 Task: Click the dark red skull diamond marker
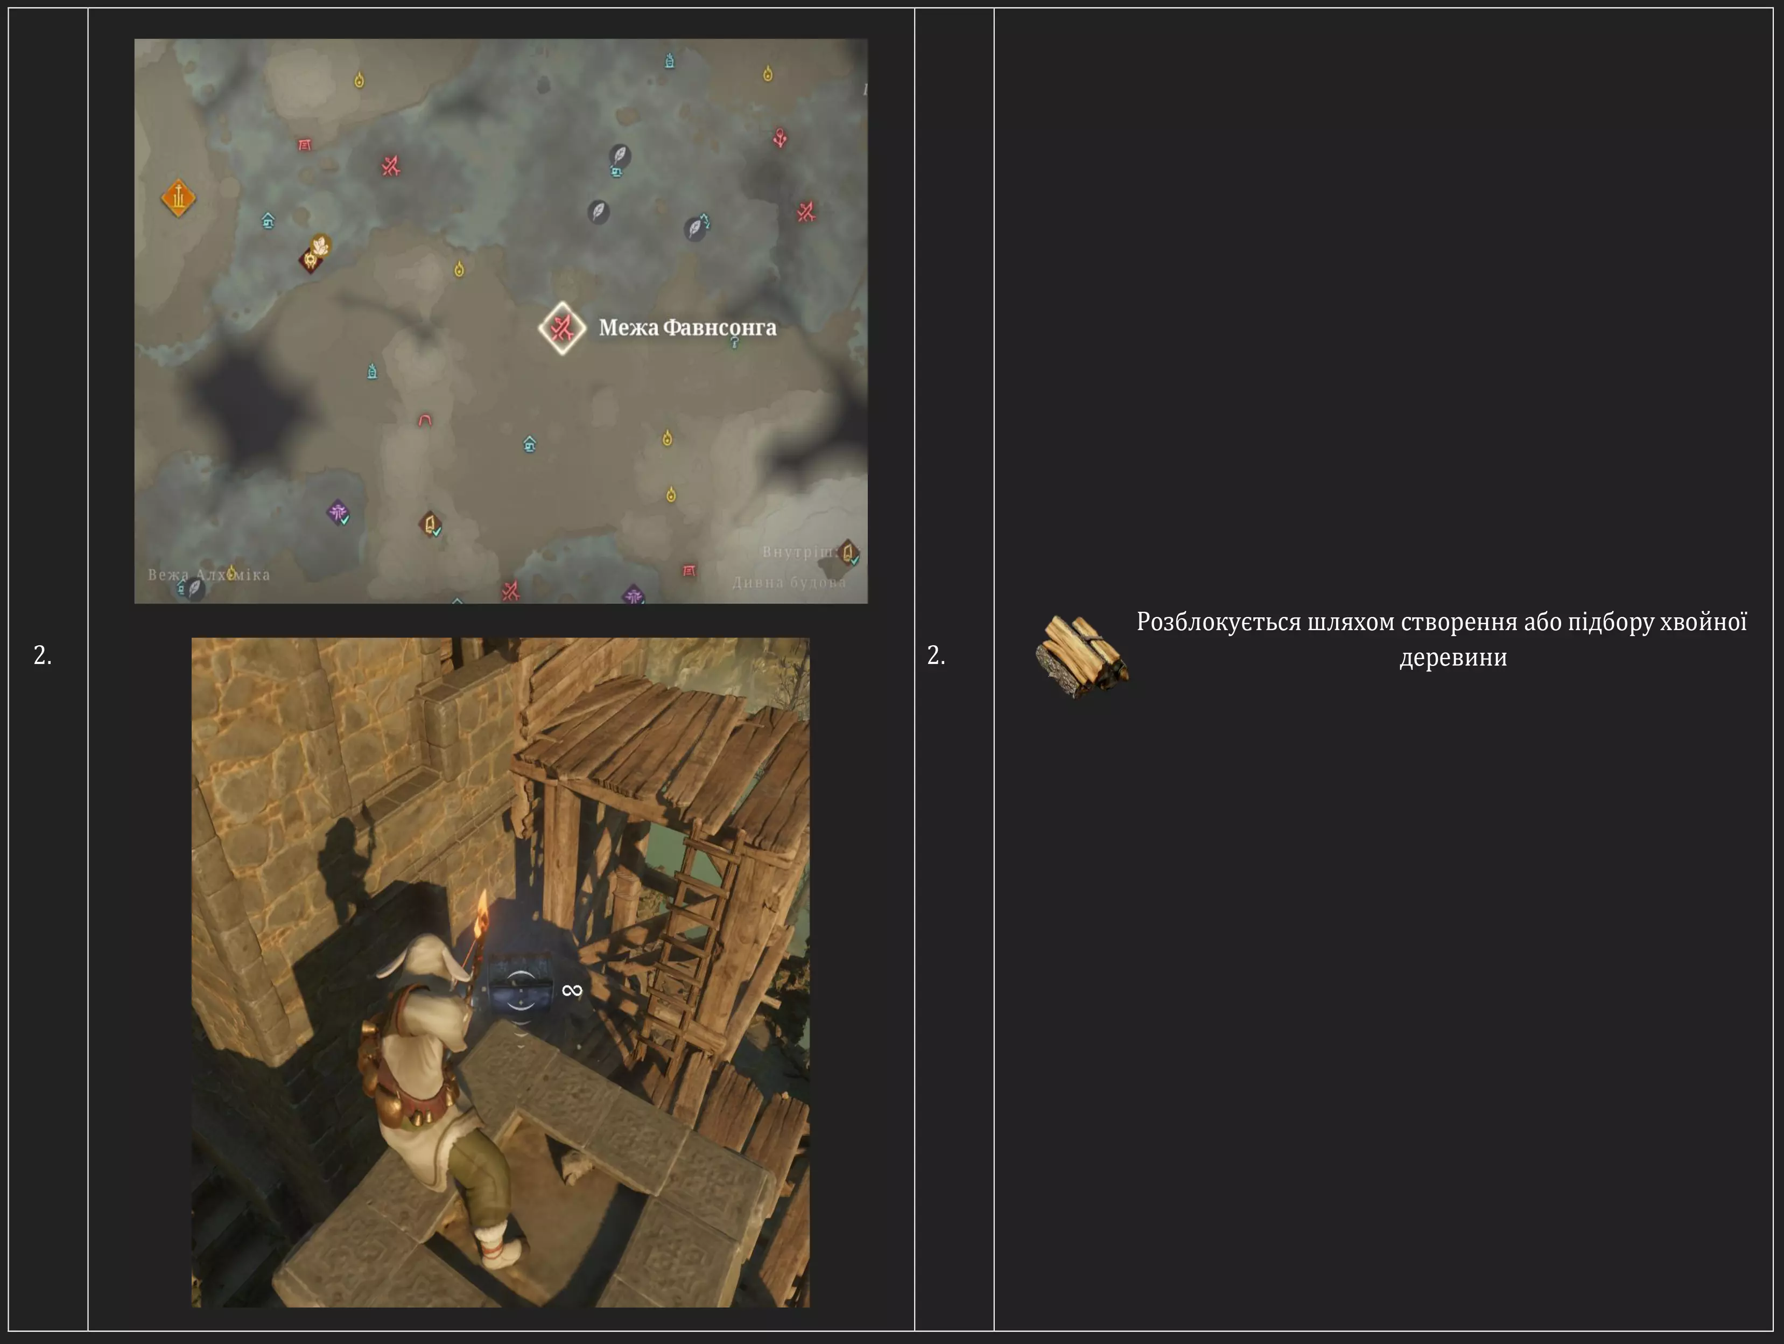click(x=310, y=260)
